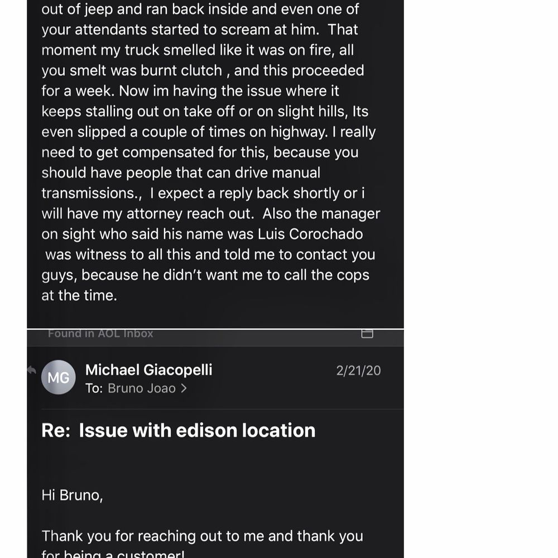Open the mailbox icon beside Found in AOL Inbox

(x=367, y=334)
